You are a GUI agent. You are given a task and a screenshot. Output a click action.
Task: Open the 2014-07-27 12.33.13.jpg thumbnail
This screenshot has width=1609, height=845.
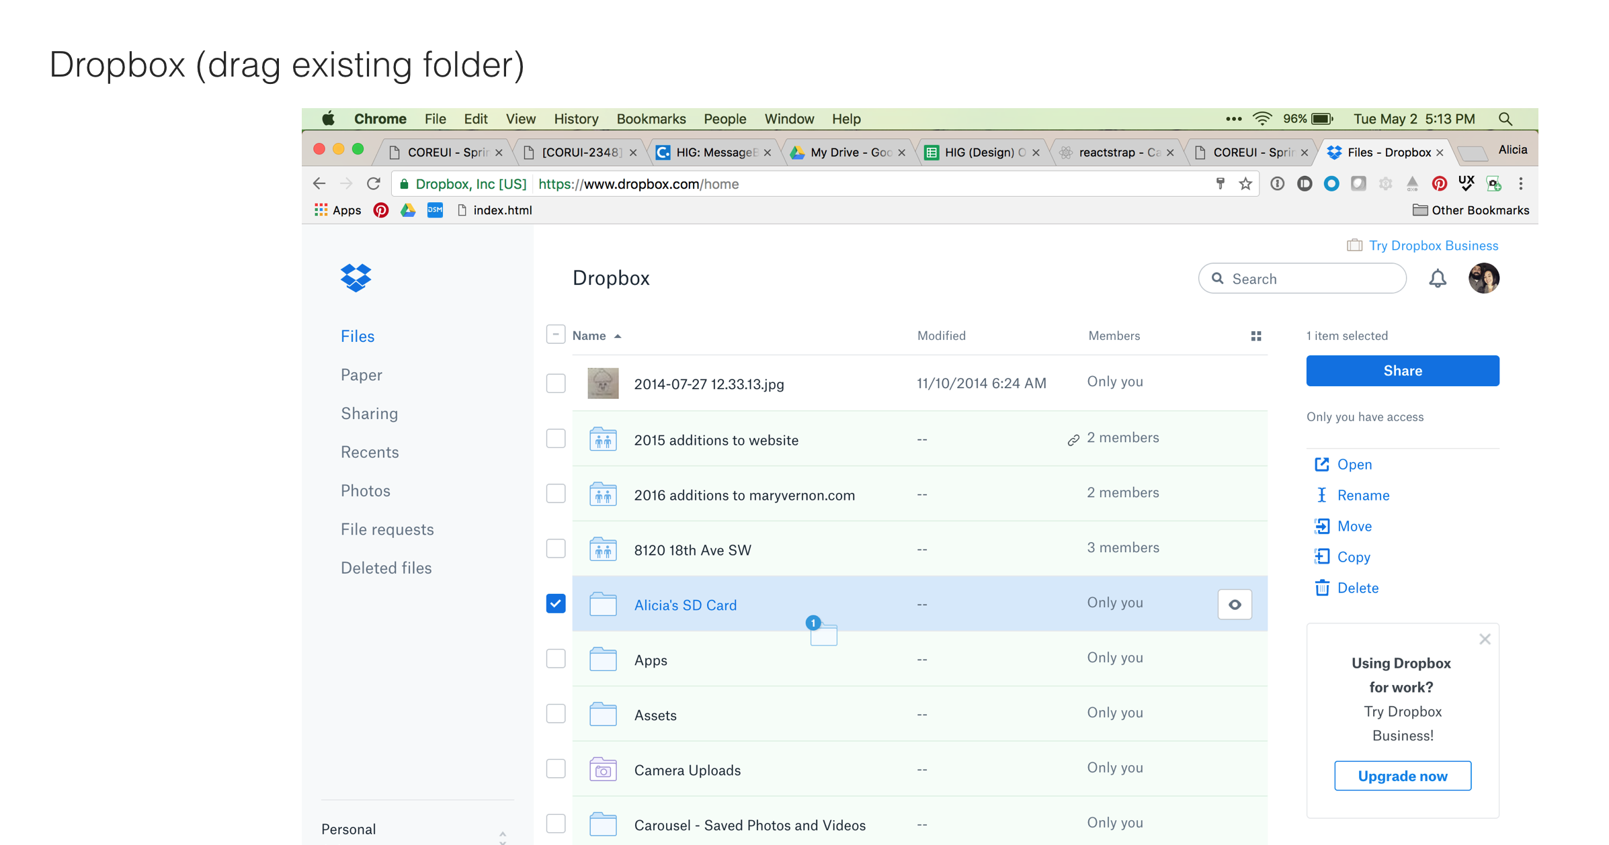[603, 384]
